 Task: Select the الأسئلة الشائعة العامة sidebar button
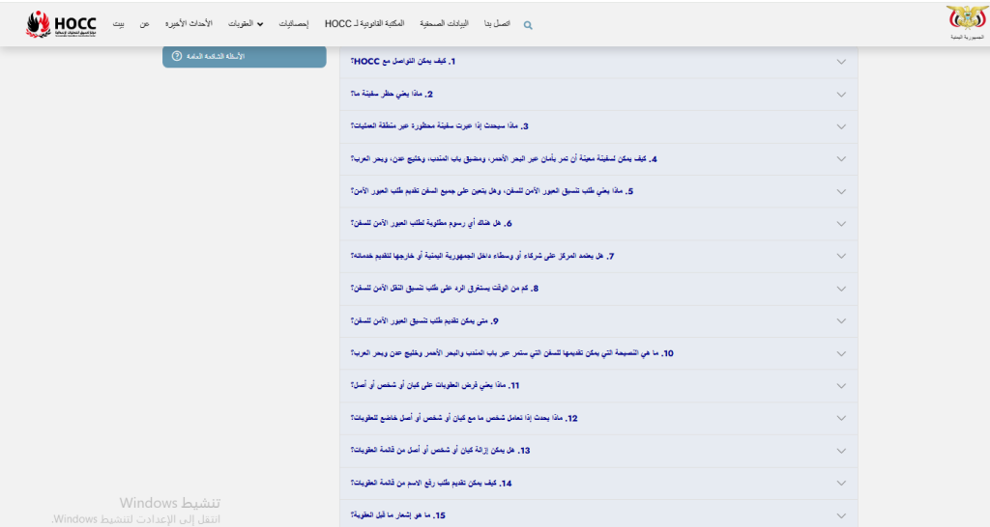[244, 57]
